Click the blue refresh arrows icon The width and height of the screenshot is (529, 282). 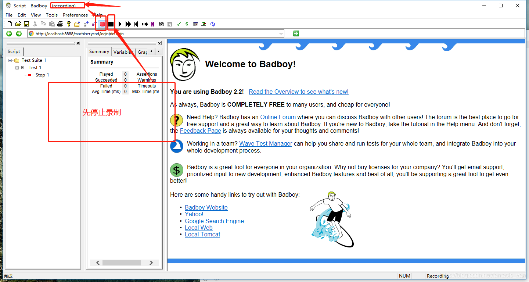[213, 24]
